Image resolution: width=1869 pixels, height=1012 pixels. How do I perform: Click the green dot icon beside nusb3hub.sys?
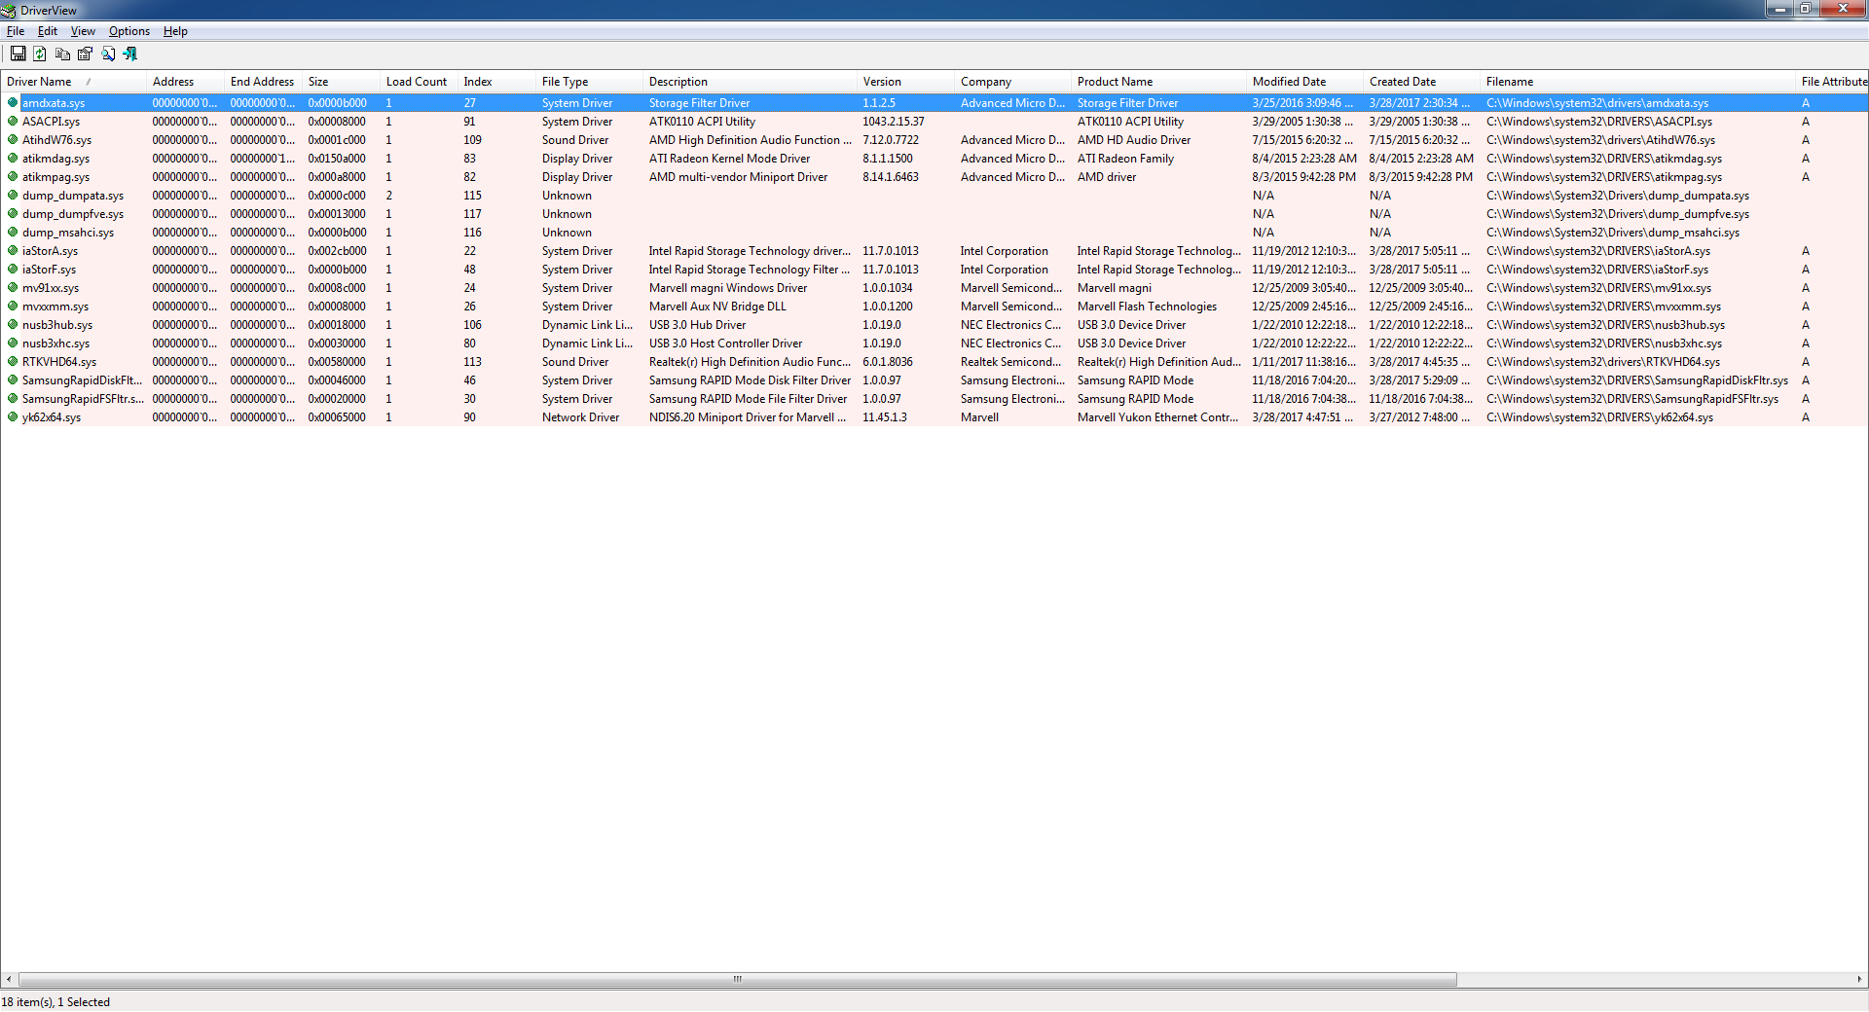(13, 324)
